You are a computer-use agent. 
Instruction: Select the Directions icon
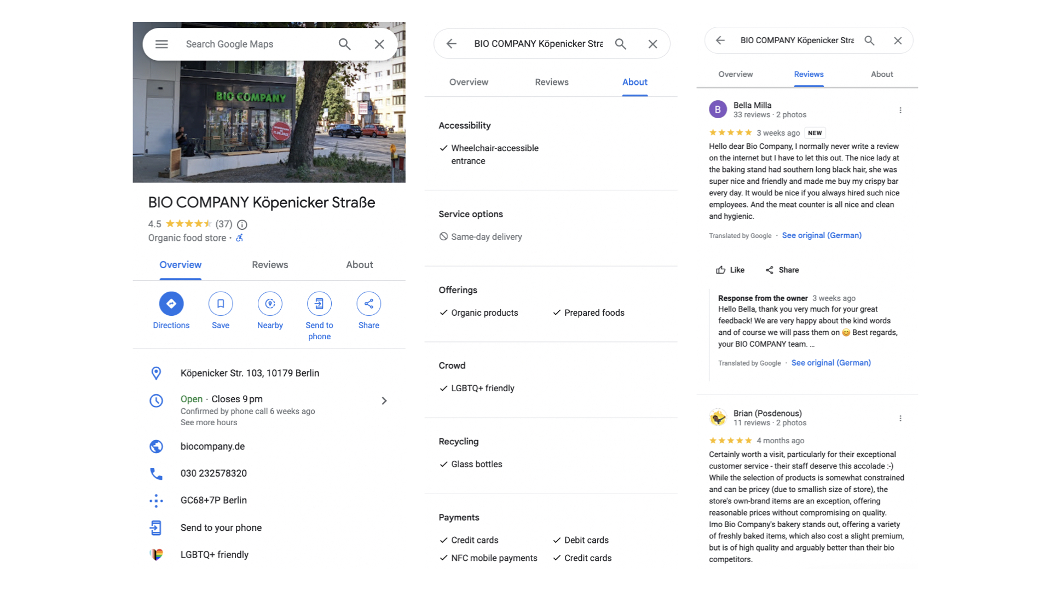pyautogui.click(x=171, y=303)
